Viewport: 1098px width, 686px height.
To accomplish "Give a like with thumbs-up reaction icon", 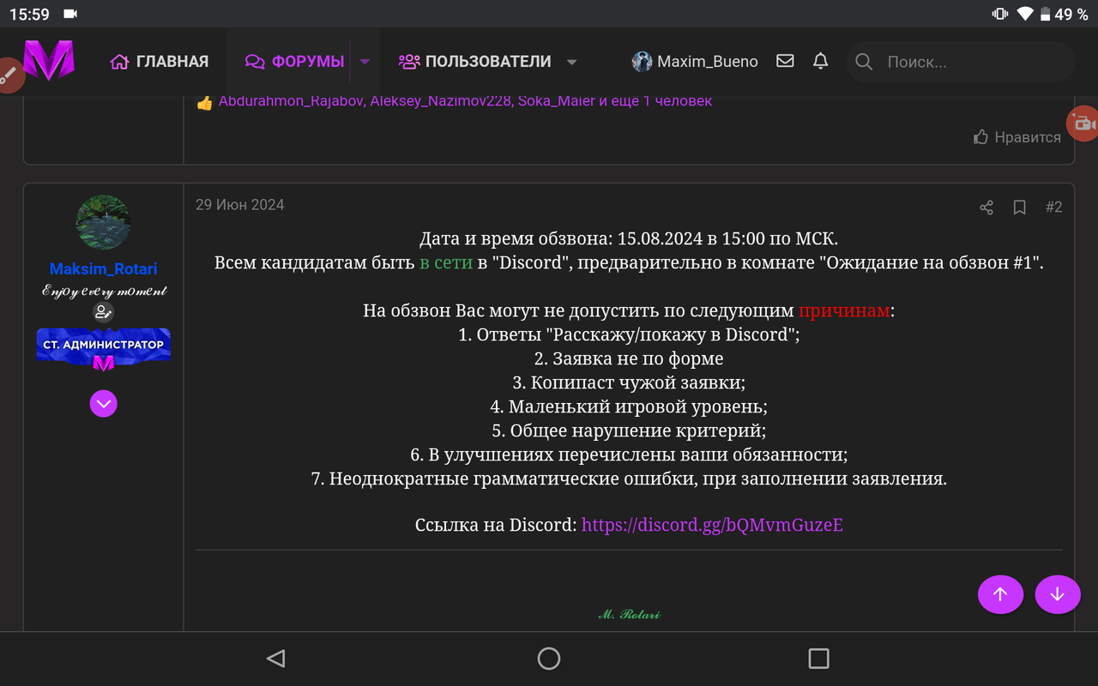I will [204, 100].
